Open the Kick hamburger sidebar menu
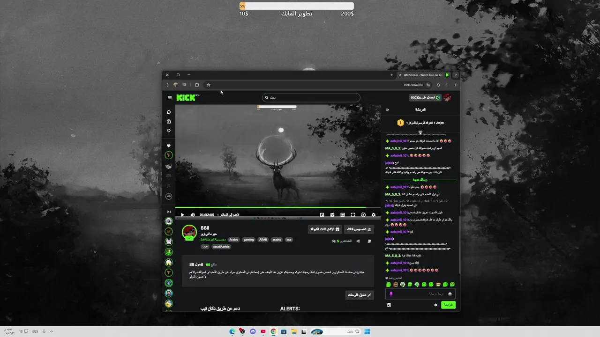Screen dimensions: 600x337 170,97
